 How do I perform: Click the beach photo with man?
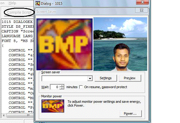click(120, 44)
